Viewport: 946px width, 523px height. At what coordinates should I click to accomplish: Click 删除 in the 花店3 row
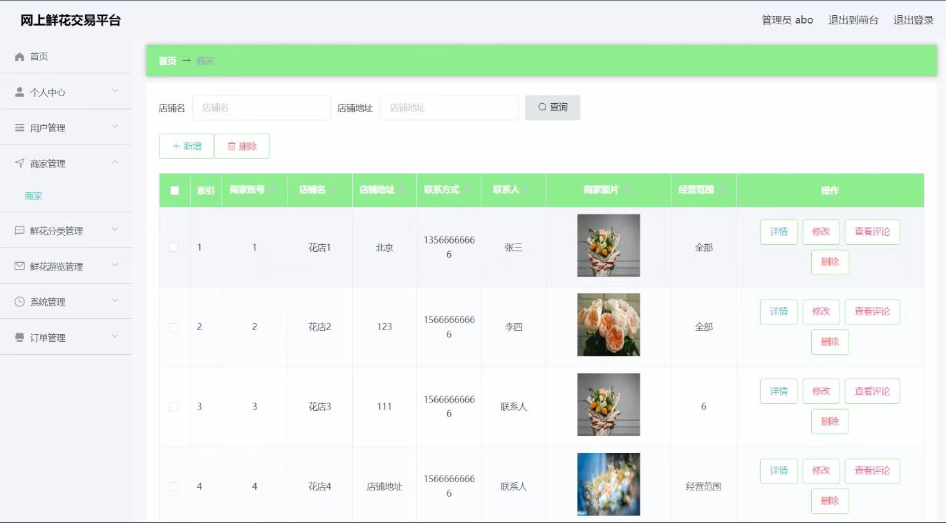coord(830,421)
